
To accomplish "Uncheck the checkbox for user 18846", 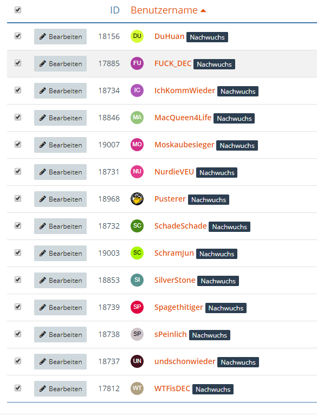I will 18,117.
